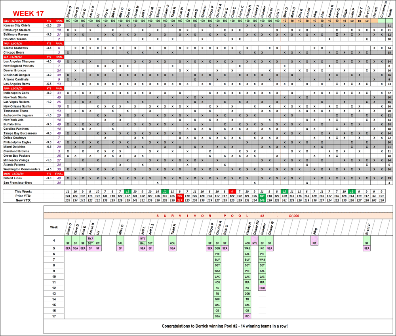This screenshot has width=396, height=336.
Task: Select the Dallas Cowboys row label
Action: pyautogui.click(x=15, y=138)
